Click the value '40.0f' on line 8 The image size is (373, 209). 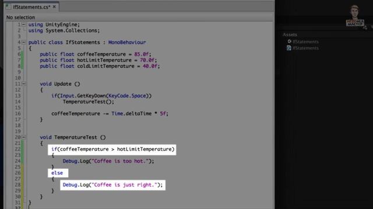click(x=151, y=66)
